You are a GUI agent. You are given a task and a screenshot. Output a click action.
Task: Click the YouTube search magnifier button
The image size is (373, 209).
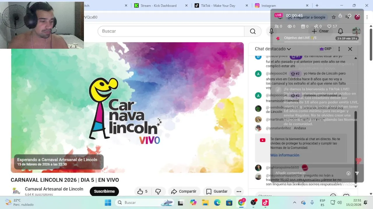click(253, 31)
